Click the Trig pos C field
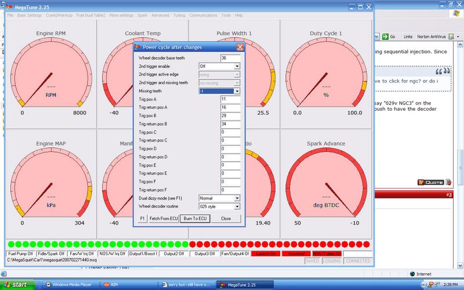The width and height of the screenshot is (464, 290). [x=230, y=132]
